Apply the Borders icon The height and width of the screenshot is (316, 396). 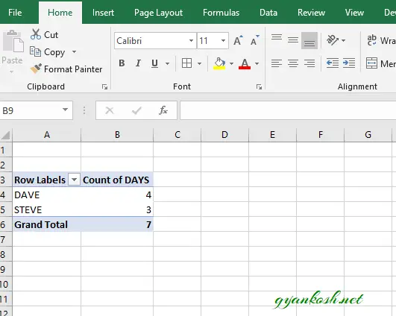186,63
